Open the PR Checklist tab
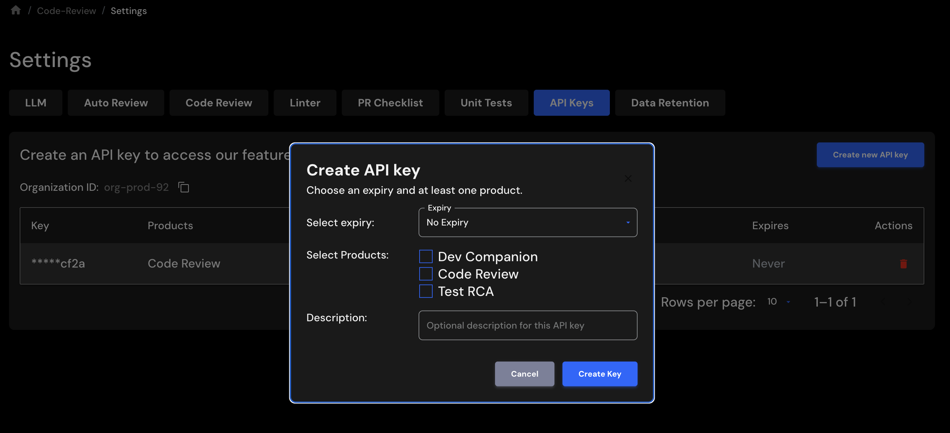This screenshot has height=433, width=950. coord(390,103)
